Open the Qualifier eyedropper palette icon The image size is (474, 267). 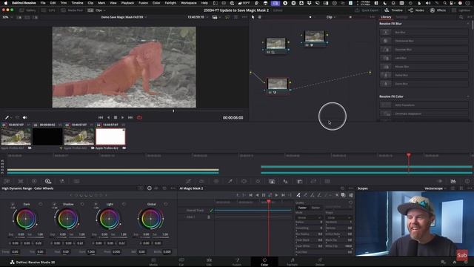230,181
